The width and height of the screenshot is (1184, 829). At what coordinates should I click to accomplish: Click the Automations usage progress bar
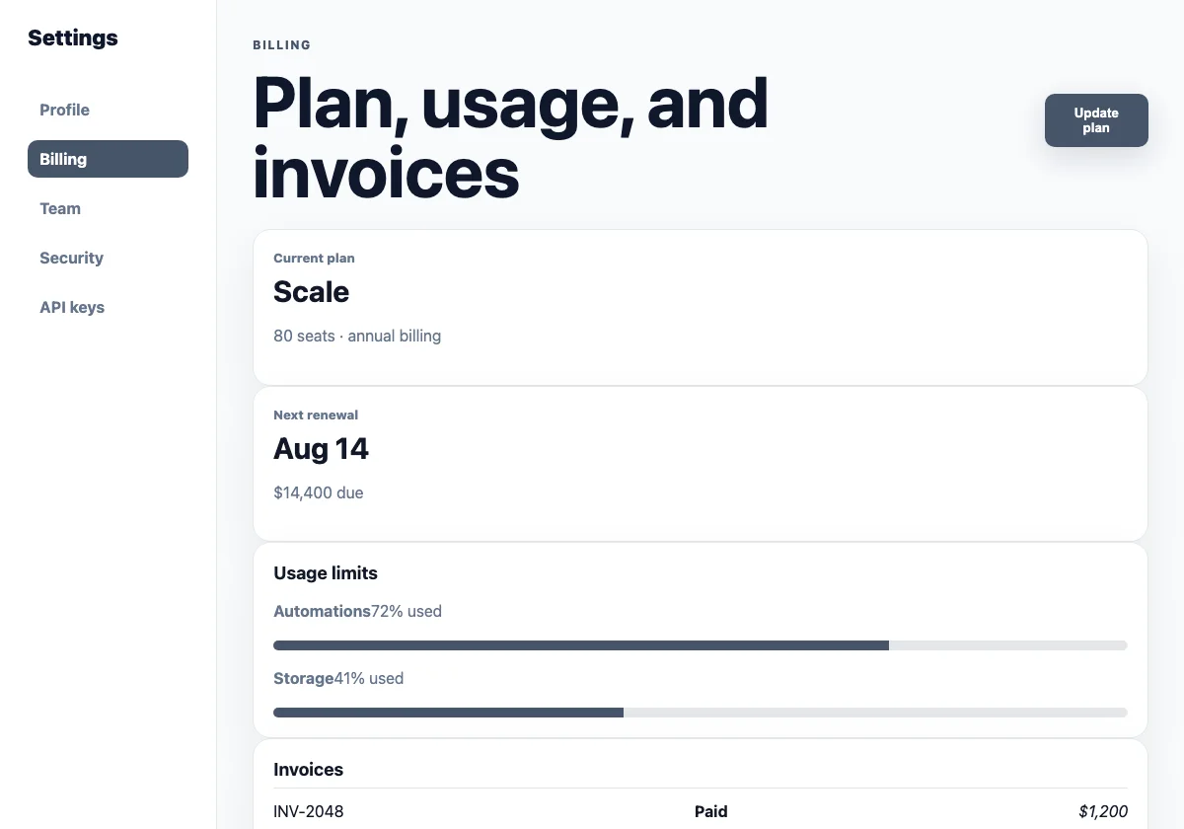(701, 645)
